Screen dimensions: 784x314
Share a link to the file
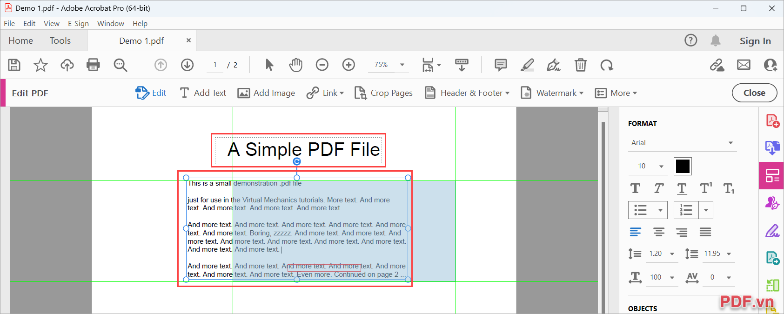[717, 65]
